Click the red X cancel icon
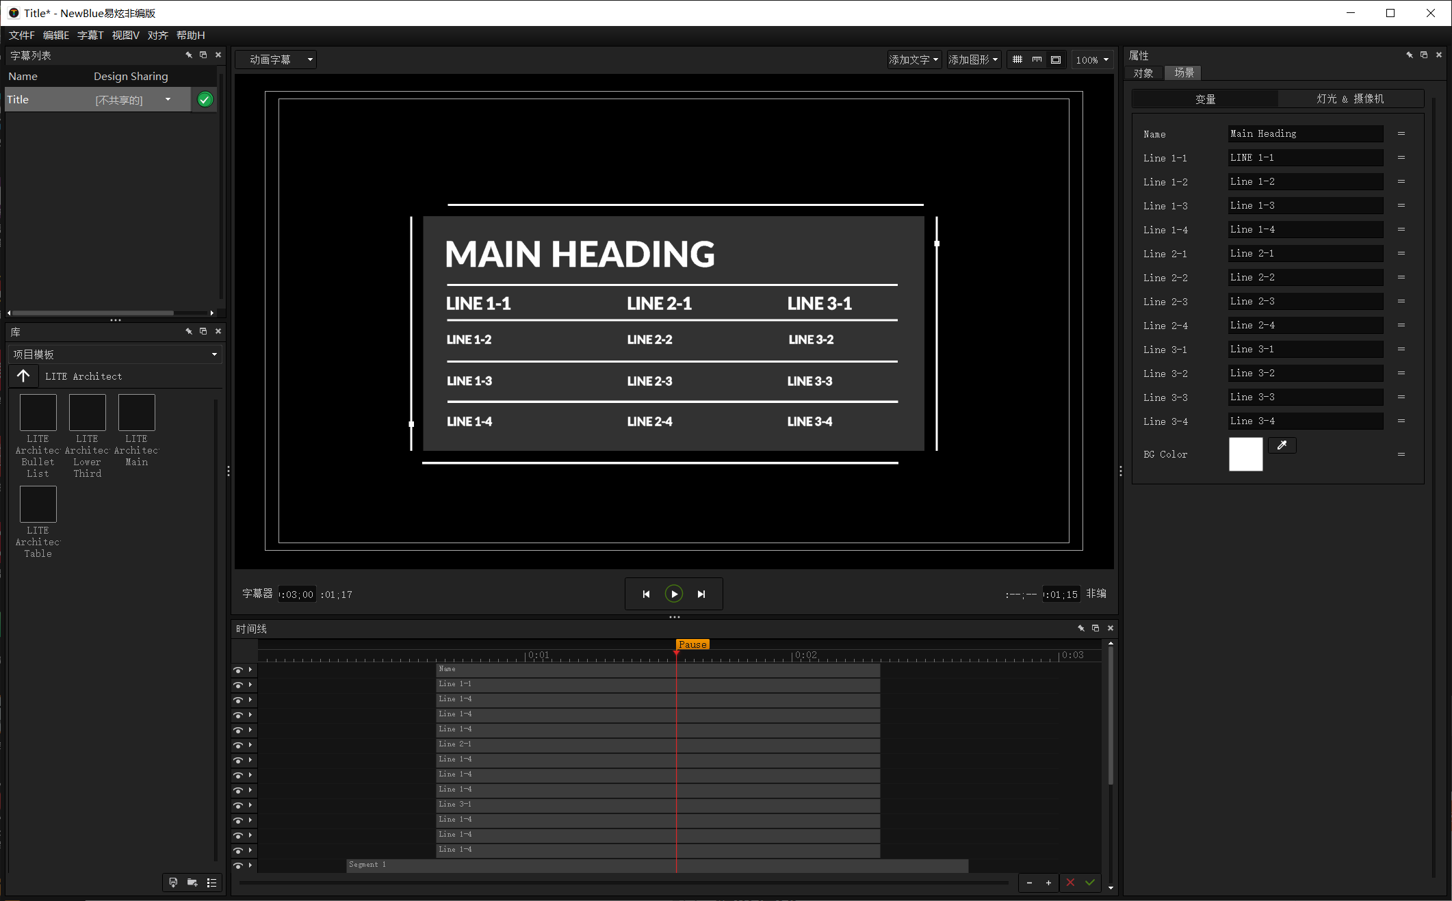This screenshot has height=901, width=1452. tap(1070, 883)
